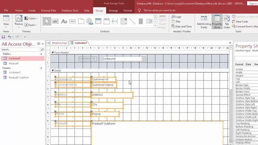Choose the Hyperlink control
258x145 pixels.
[x=89, y=21]
